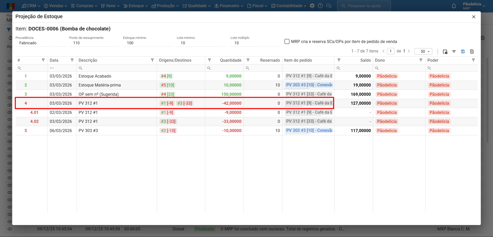Open the page size 50 dropdown
The image size is (493, 237).
(x=423, y=51)
